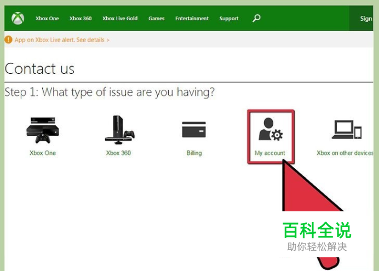This screenshot has width=379, height=271.
Task: Choose the My account person-gear icon
Action: tap(271, 129)
